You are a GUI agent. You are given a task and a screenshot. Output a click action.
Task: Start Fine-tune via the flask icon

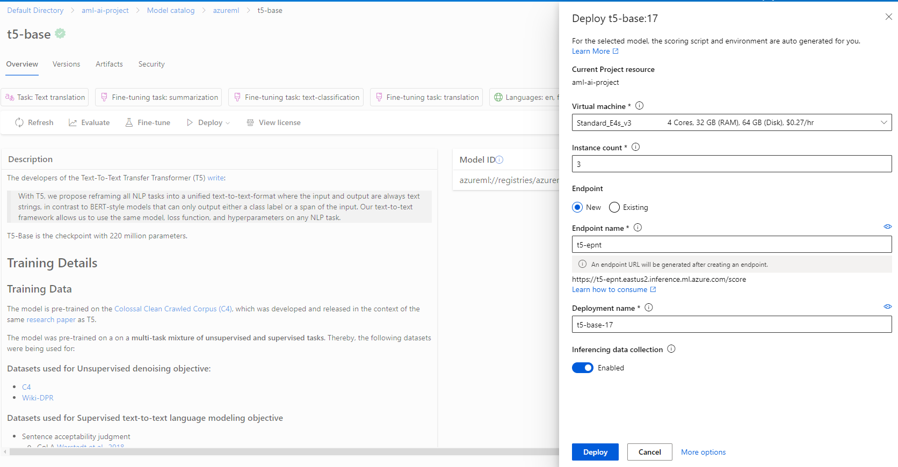point(129,122)
